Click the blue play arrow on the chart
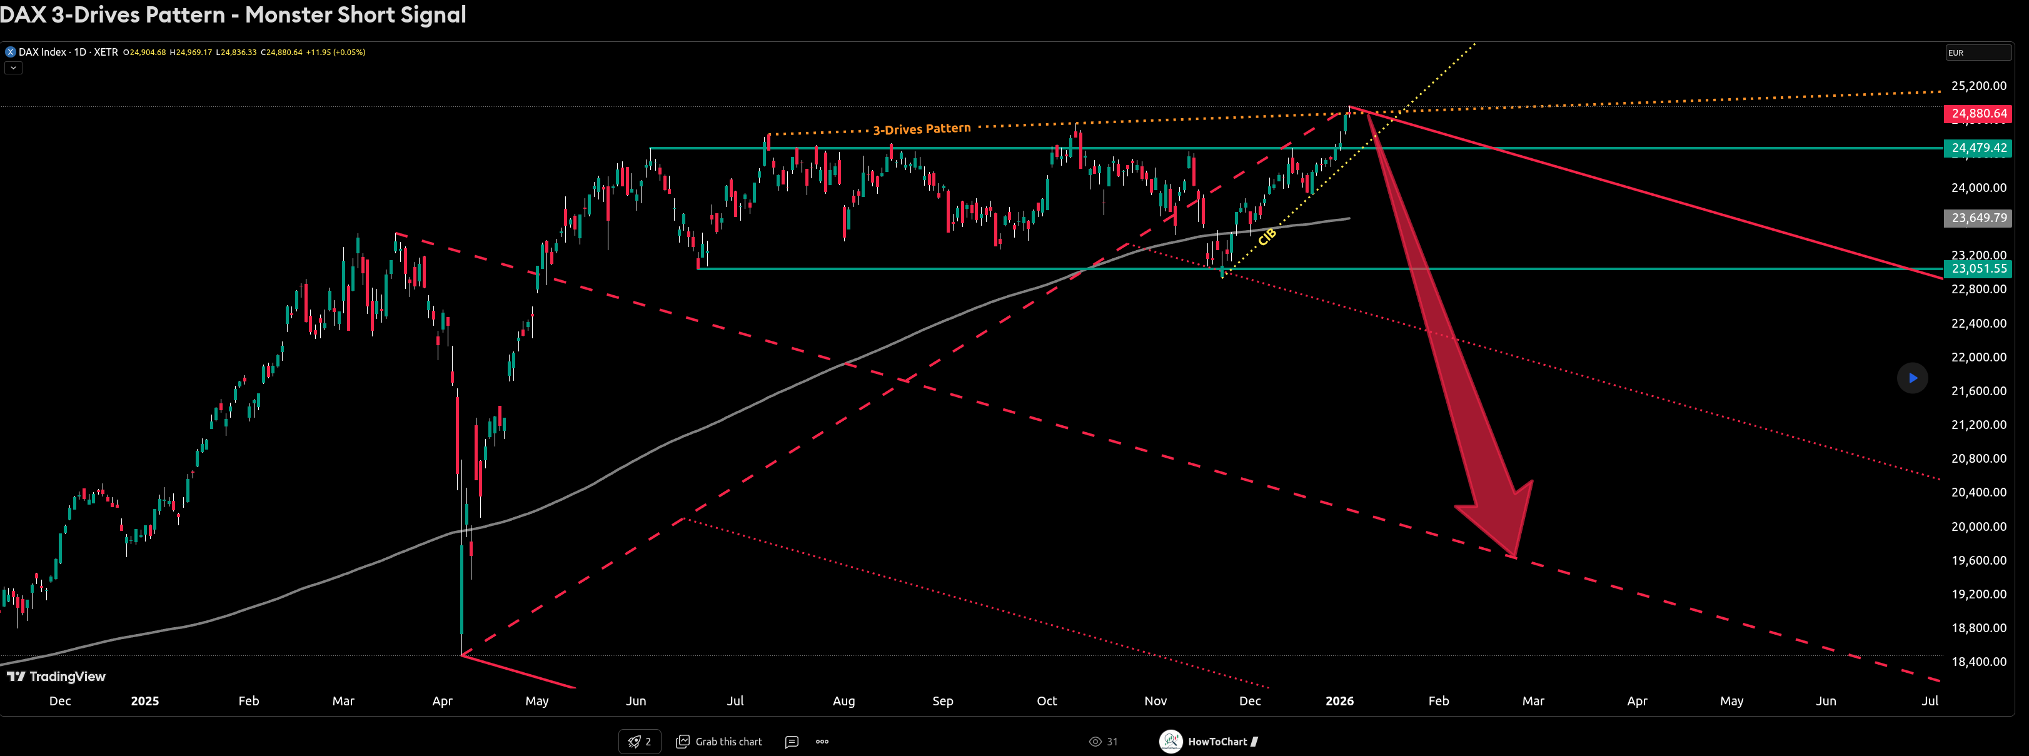 [x=1913, y=378]
